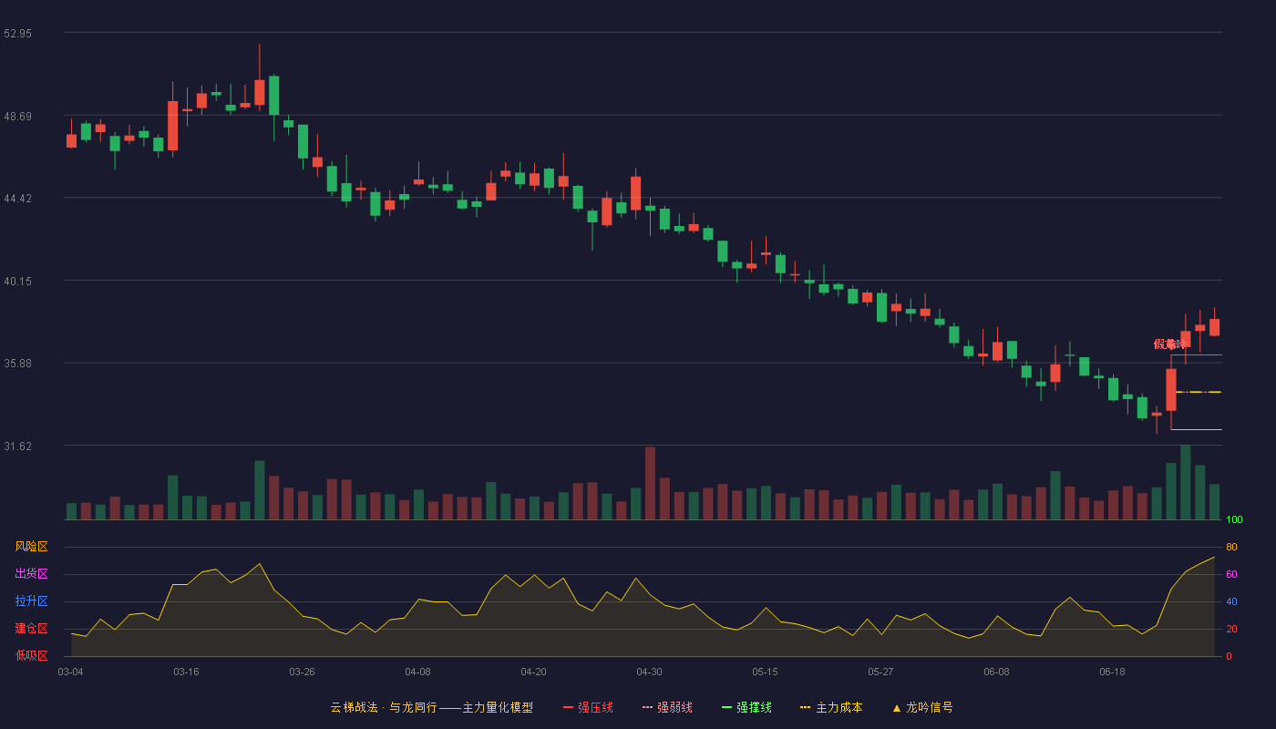Click the 建仓区 zone label
This screenshot has width=1276, height=729.
pyautogui.click(x=31, y=629)
